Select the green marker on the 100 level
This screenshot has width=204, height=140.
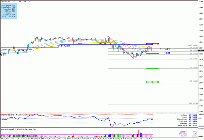point(152,69)
